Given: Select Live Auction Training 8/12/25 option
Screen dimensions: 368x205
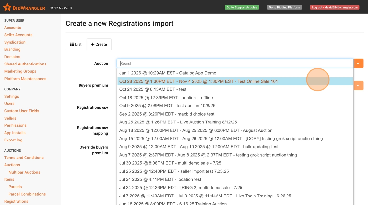Looking at the screenshot, I should point(178,122).
